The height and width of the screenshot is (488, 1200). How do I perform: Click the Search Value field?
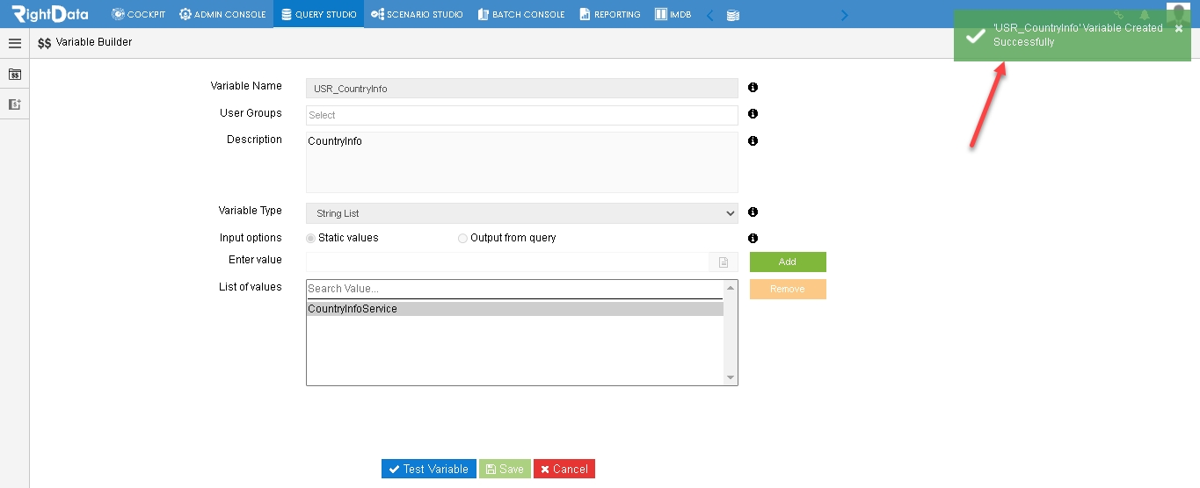[514, 289]
